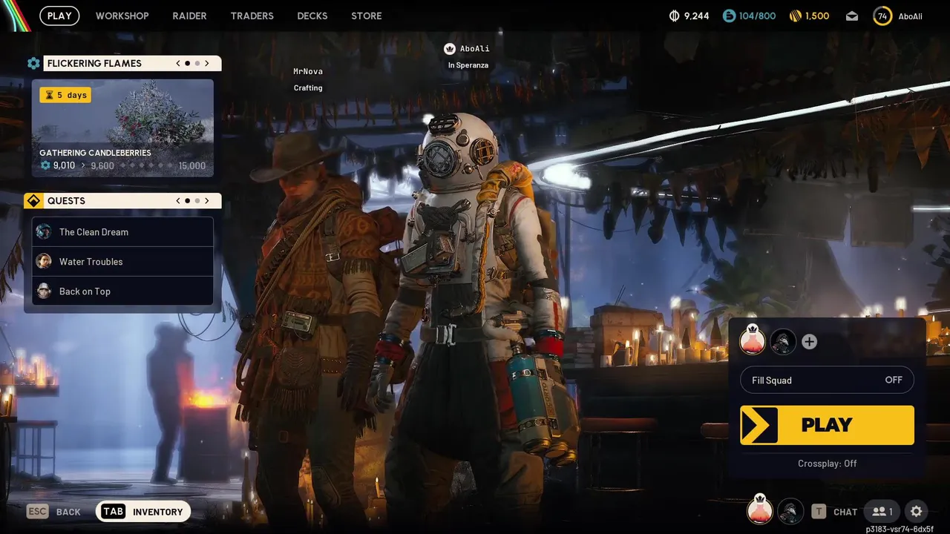Open the Chat panel

(834, 512)
